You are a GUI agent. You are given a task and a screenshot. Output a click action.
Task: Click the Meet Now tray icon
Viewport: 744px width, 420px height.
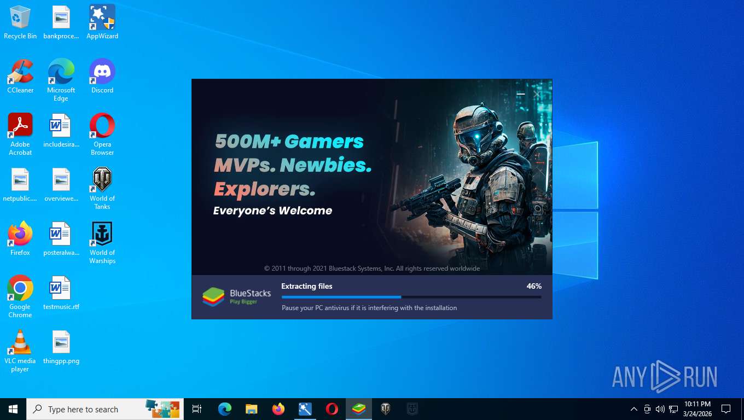point(647,409)
